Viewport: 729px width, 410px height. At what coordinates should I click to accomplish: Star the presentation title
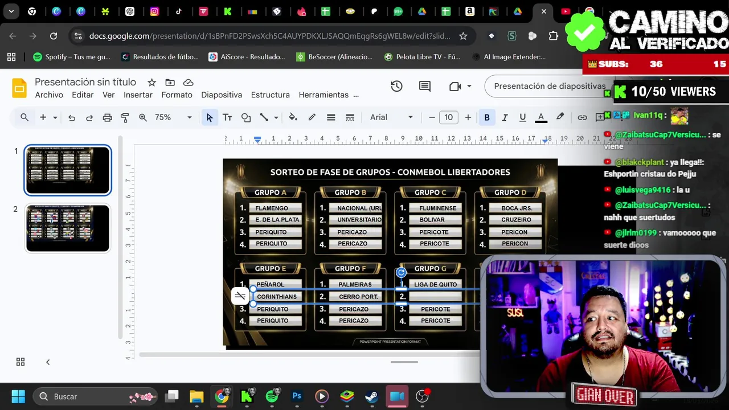tap(151, 83)
